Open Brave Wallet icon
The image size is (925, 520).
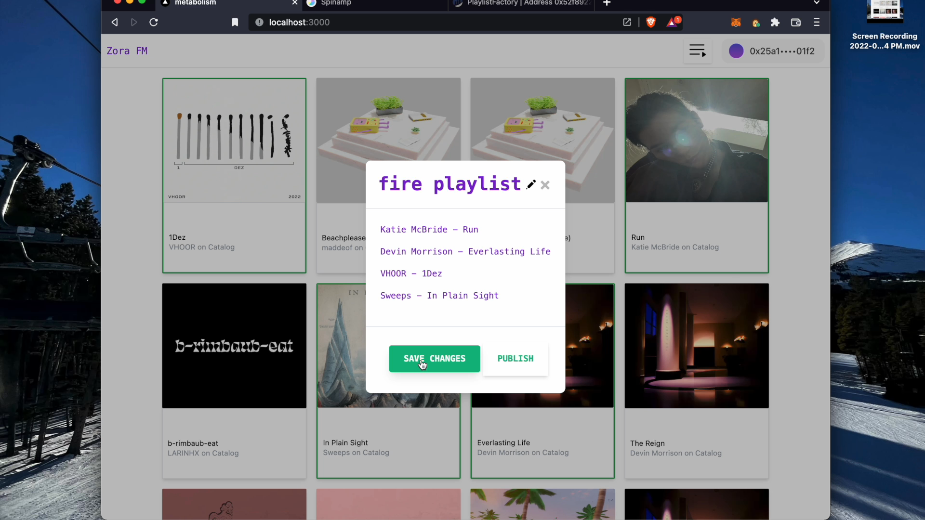click(x=796, y=22)
